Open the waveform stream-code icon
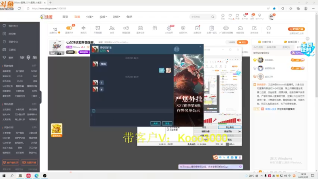This screenshot has width=318, height=179. [x=83, y=28]
